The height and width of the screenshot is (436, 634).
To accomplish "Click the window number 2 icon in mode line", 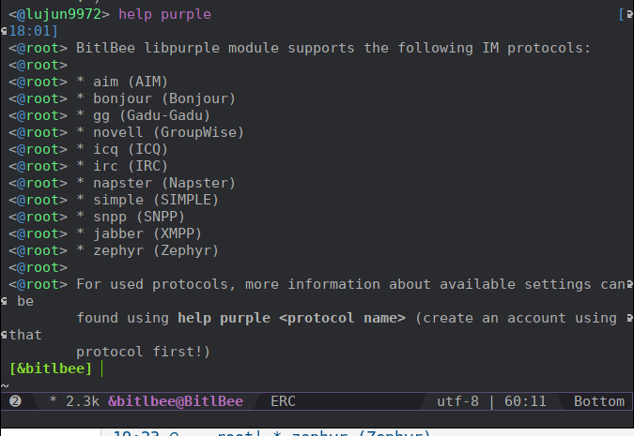I will tap(15, 401).
